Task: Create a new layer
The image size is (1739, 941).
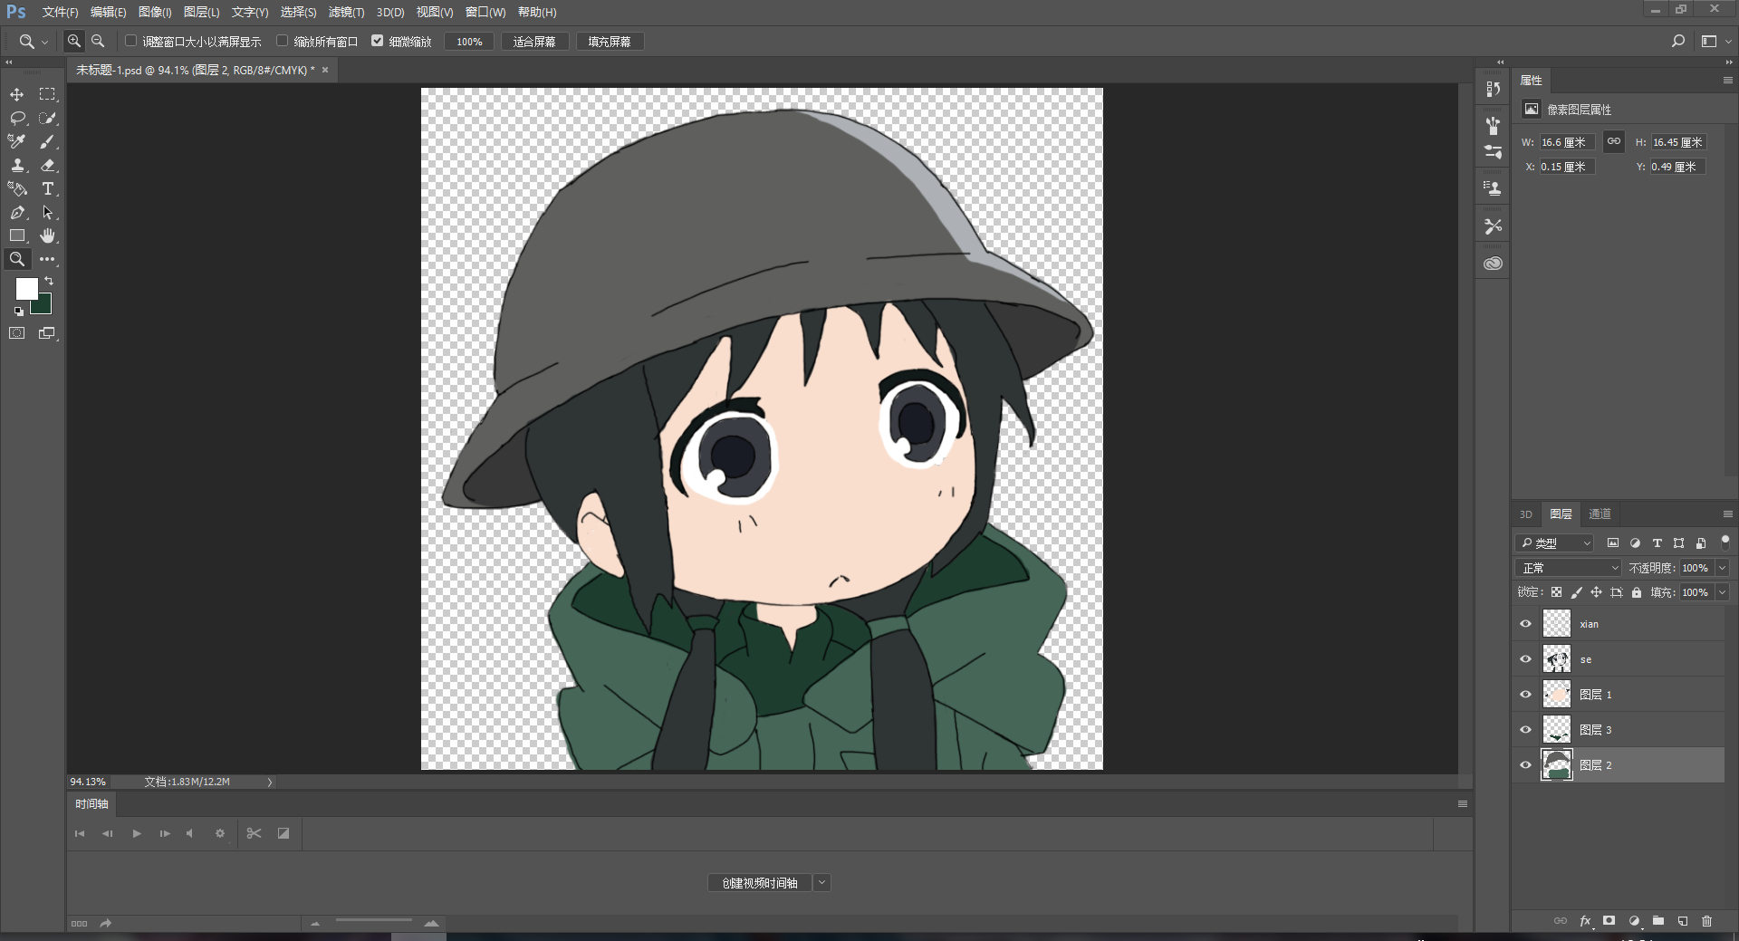Action: 1682,921
